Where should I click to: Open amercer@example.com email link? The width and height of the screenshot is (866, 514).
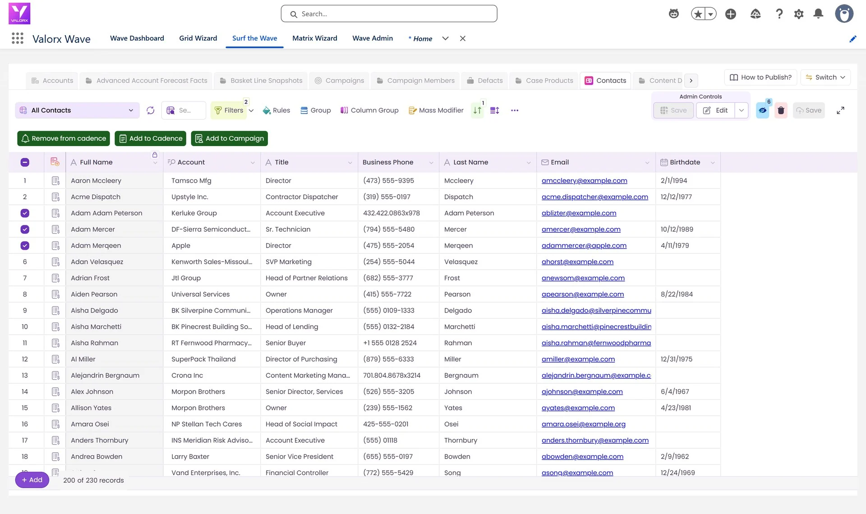(581, 229)
